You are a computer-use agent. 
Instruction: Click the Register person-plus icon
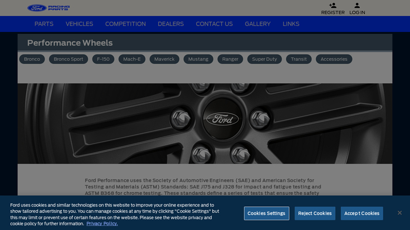(333, 6)
